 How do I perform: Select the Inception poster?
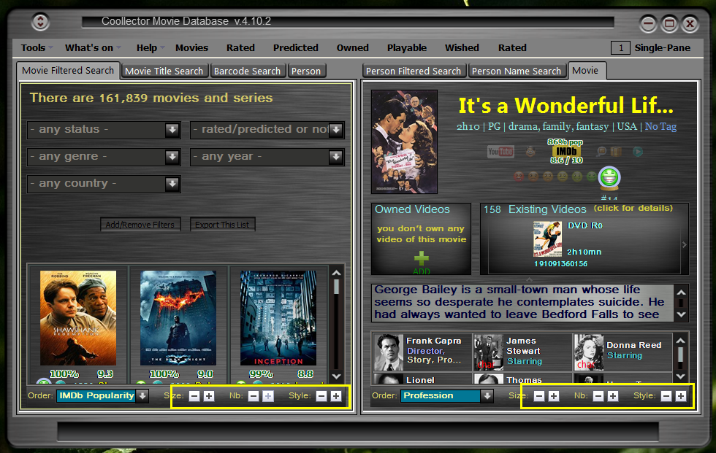coord(278,317)
